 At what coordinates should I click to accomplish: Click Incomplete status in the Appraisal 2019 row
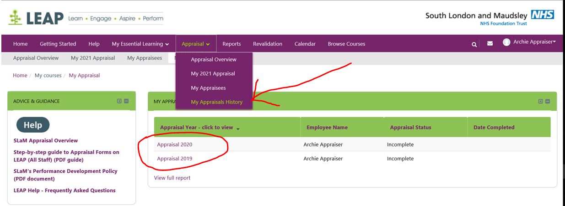[400, 159]
